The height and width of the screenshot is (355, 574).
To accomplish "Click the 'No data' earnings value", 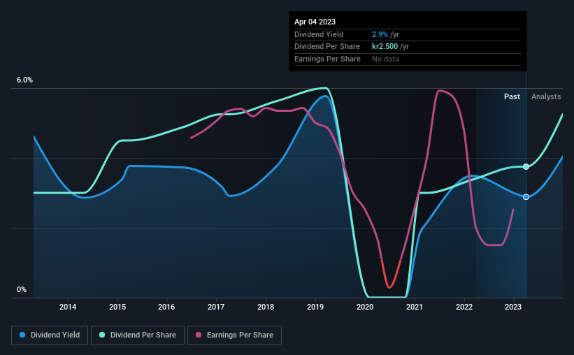I will click(385, 59).
